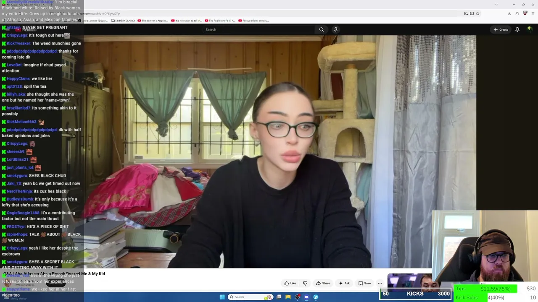The width and height of the screenshot is (538, 302).
Task: Click the Create button on YouTube
Action: coord(501,29)
